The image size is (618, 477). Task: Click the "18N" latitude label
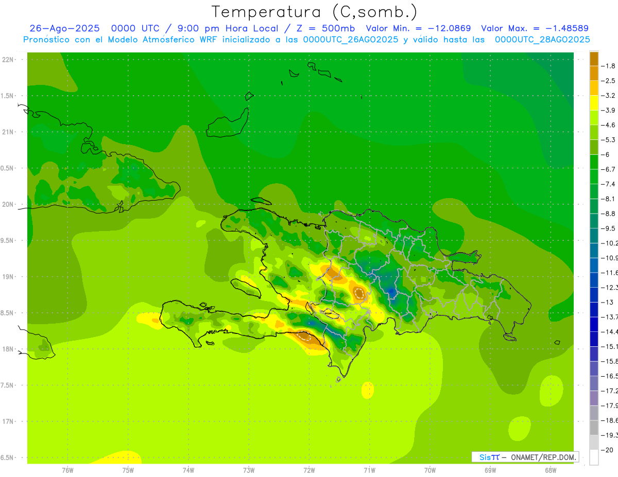8,349
